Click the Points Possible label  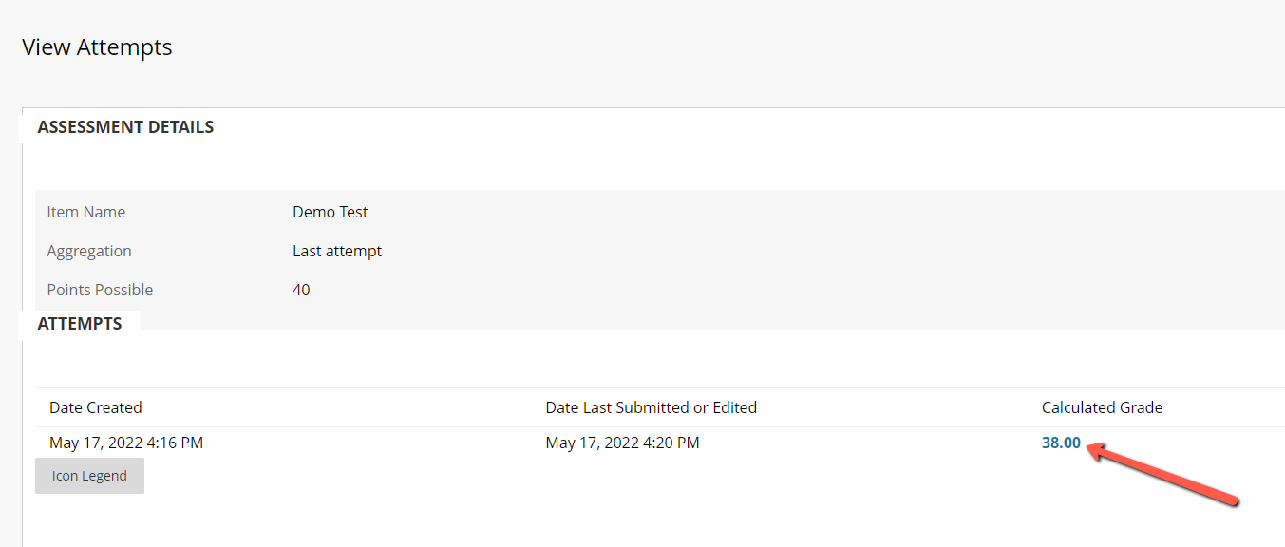click(100, 290)
